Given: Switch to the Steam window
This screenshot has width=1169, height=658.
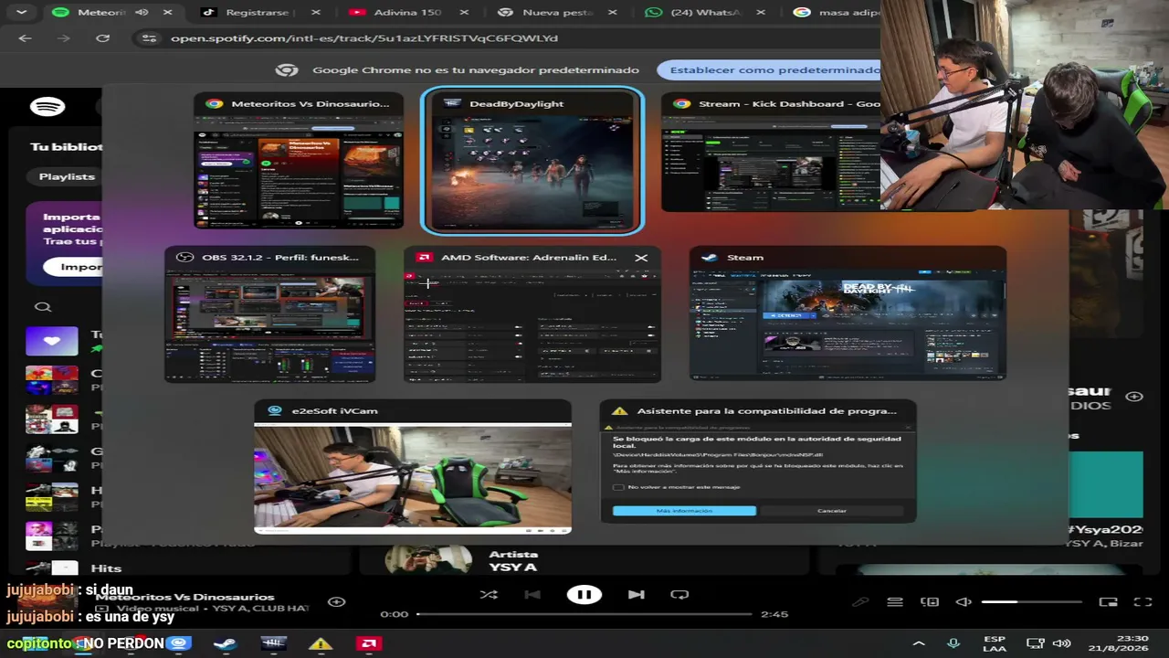Looking at the screenshot, I should (x=848, y=313).
